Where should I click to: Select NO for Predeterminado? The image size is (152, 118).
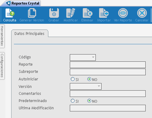click(89, 101)
